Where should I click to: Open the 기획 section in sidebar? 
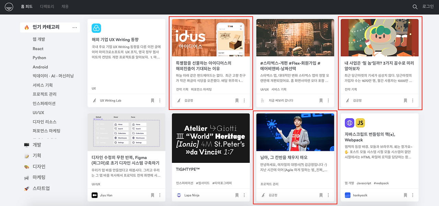click(x=37, y=156)
